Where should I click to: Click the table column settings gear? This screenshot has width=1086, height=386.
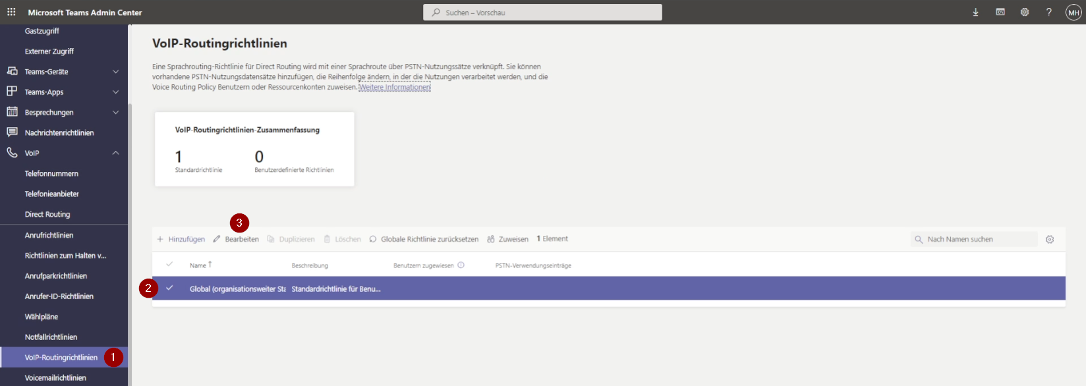(x=1050, y=239)
